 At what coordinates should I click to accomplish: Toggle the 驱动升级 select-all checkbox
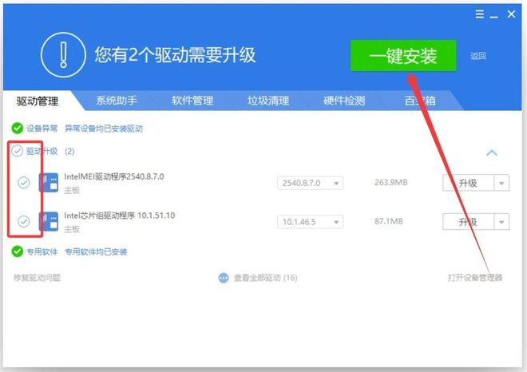(x=17, y=151)
